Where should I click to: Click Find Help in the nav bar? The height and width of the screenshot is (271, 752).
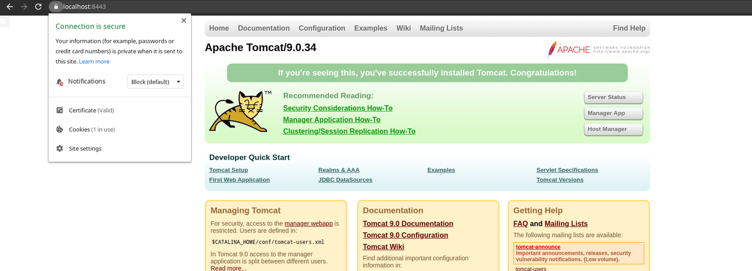tap(629, 28)
